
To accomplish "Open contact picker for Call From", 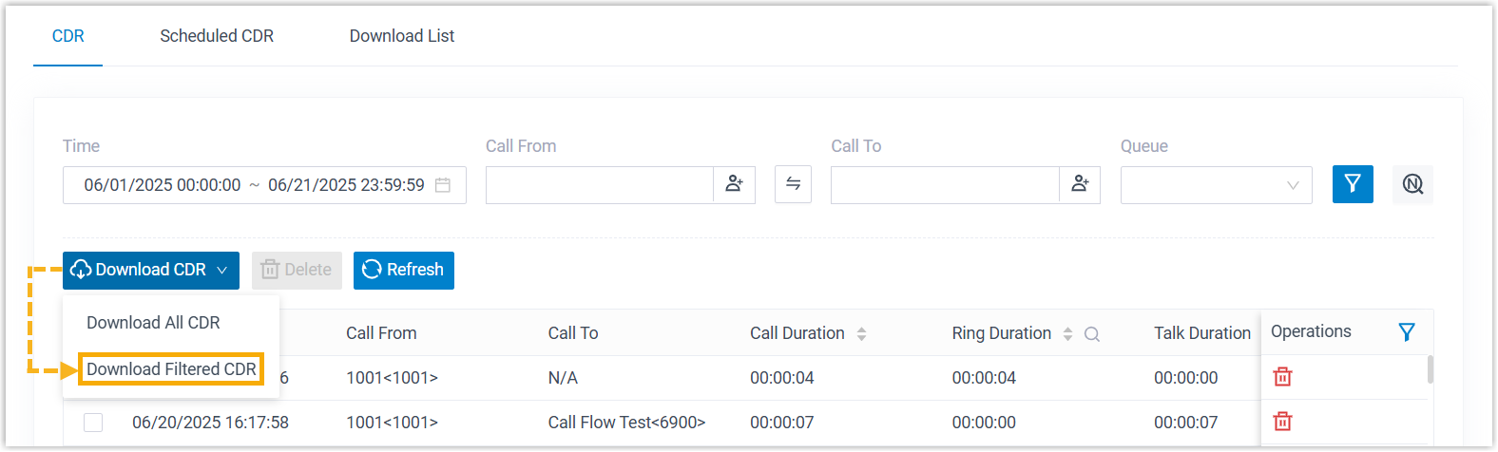I will (734, 184).
